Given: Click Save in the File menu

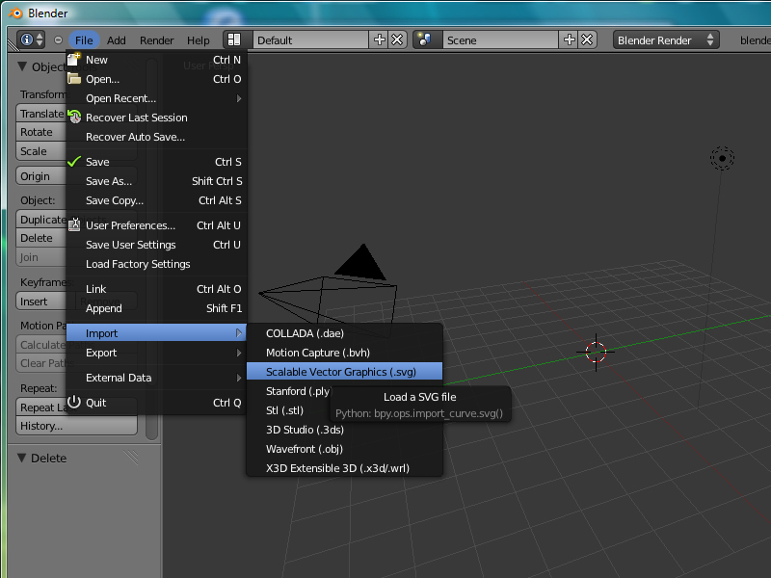Looking at the screenshot, I should (156, 162).
